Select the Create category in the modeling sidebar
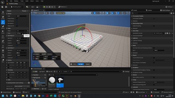175x98 pixels. 3,17
